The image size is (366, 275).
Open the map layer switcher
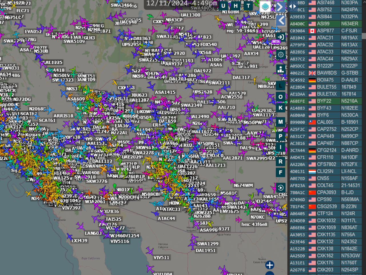(265, 6)
